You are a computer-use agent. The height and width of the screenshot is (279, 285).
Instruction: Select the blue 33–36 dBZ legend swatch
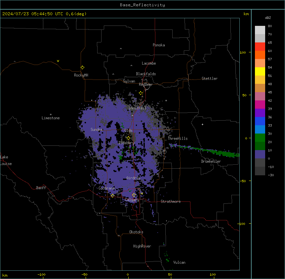[x=260, y=121]
